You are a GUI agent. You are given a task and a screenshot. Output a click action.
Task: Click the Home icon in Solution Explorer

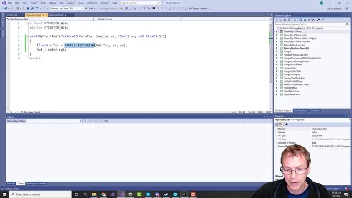(285, 20)
